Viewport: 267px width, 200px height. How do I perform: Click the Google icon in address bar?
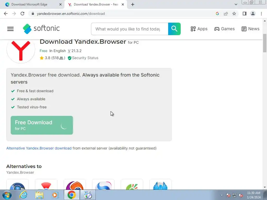click(217, 14)
